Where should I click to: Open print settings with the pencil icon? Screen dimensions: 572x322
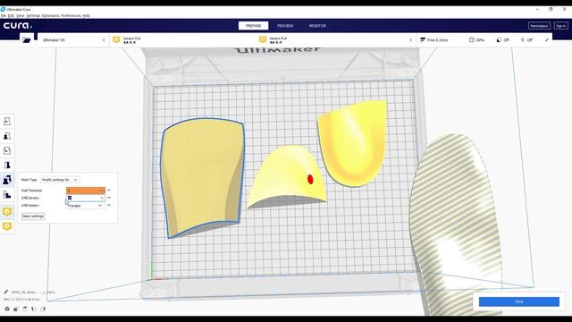point(547,39)
